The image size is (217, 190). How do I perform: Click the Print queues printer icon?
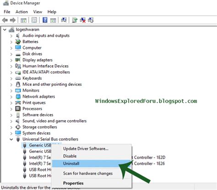coord(18,103)
